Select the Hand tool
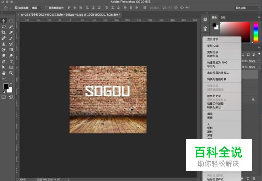 [4, 73]
